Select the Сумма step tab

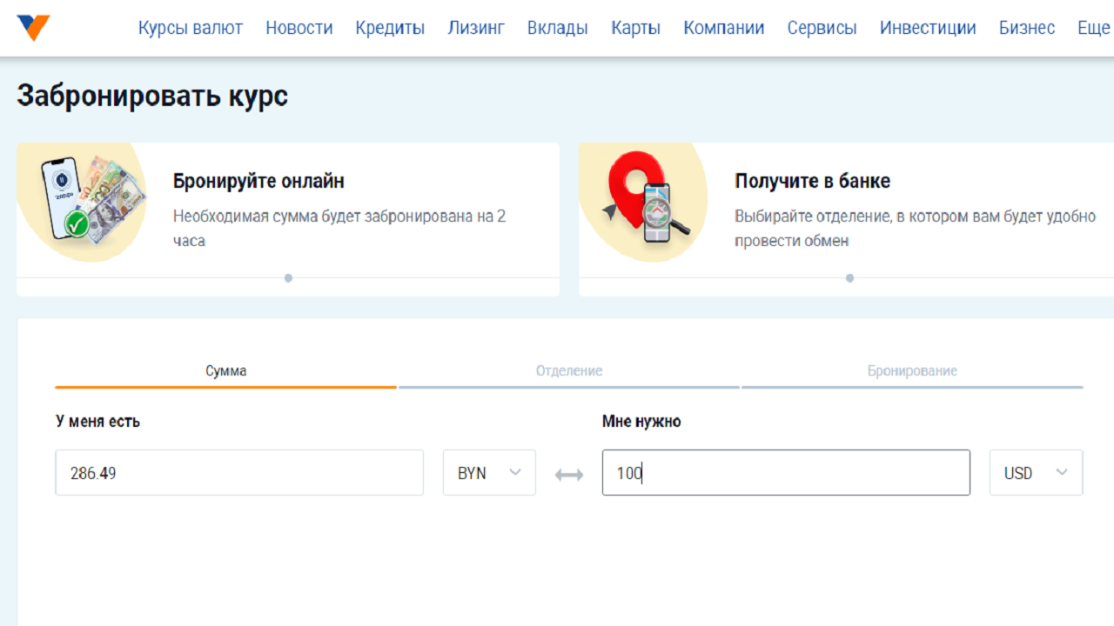[225, 371]
